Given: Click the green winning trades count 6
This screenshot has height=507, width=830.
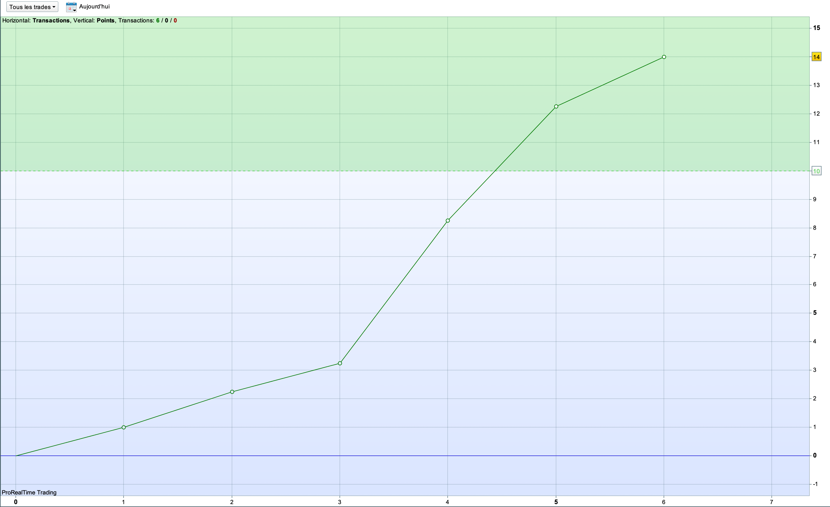Looking at the screenshot, I should (x=158, y=21).
